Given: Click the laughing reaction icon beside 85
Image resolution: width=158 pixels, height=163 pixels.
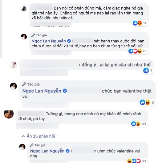Looking at the screenshot, I should (140, 51).
